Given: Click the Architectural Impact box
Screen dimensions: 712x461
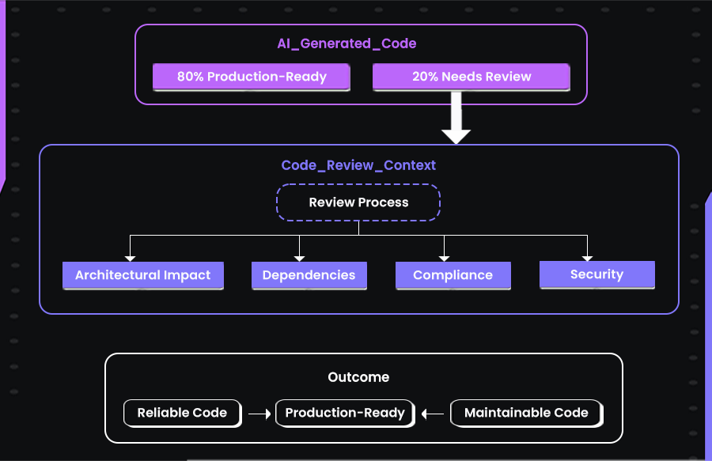Looking at the screenshot, I should coord(142,275).
